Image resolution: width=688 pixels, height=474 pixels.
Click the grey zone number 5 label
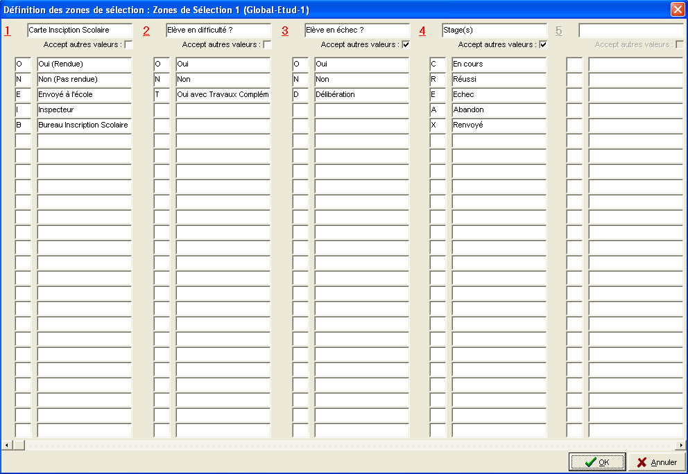[x=558, y=30]
